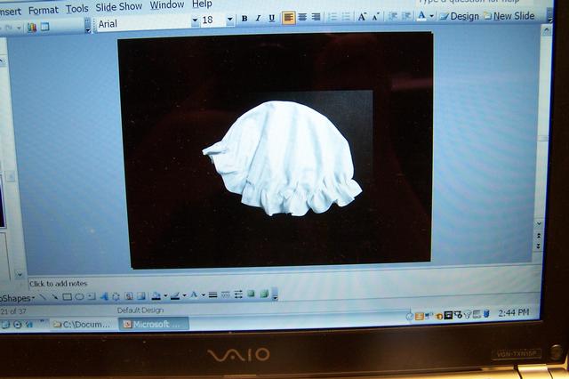Toggle Bold formatting button
Image resolution: width=569 pixels, height=379 pixels.
pos(244,18)
